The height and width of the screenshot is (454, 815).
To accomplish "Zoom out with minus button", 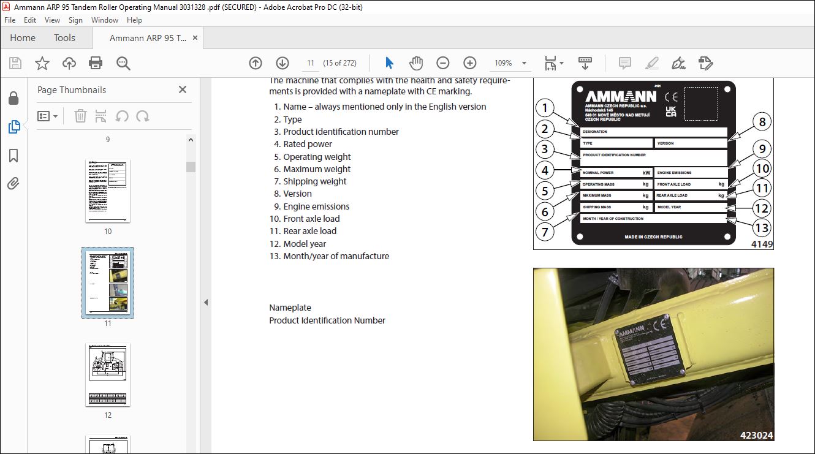I will pos(443,63).
